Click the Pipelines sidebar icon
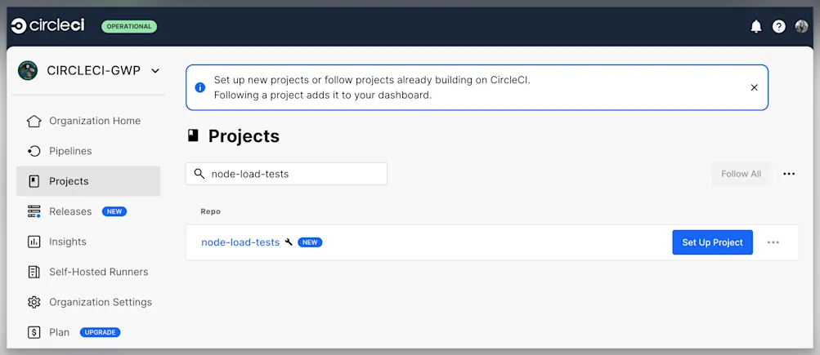This screenshot has height=355, width=820. click(x=34, y=152)
